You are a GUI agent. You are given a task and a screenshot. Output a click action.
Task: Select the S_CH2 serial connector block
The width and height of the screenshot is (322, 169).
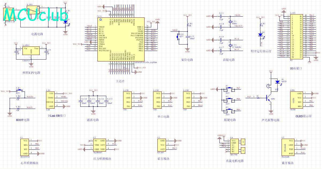tap(157, 100)
